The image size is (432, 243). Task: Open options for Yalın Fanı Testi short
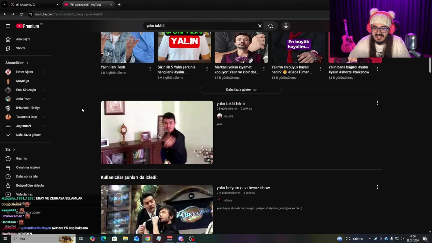[x=150, y=69]
